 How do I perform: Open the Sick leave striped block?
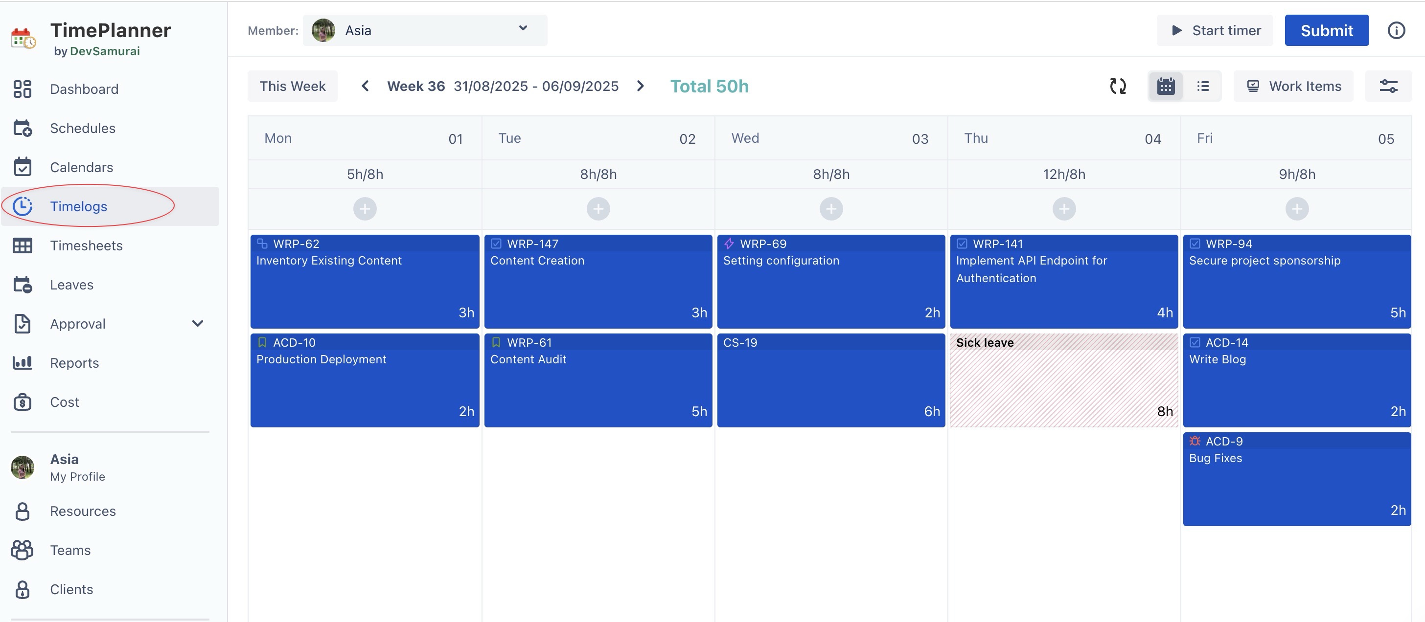point(1063,380)
